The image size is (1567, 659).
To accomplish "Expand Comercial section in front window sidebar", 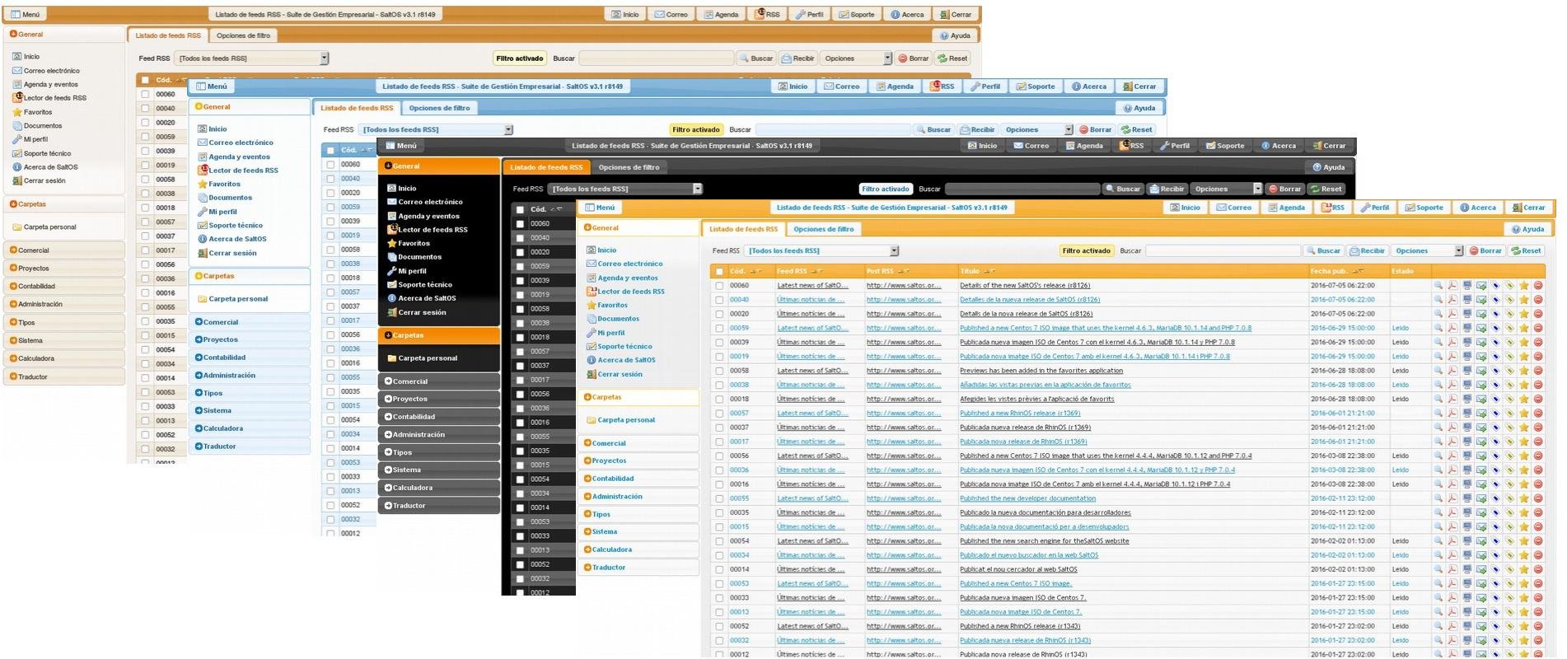I will (x=639, y=443).
